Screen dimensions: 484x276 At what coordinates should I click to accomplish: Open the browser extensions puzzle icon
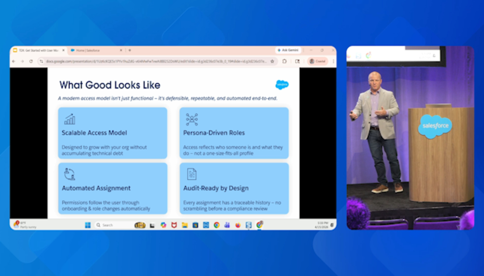284,61
